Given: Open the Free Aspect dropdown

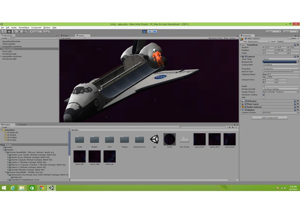Looking at the screenshot, I should 73,38.
